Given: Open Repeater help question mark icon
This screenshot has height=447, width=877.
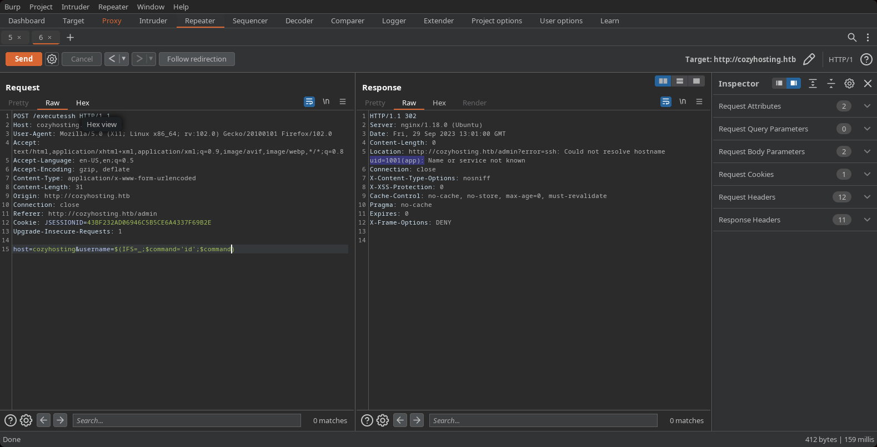Looking at the screenshot, I should pyautogui.click(x=866, y=59).
